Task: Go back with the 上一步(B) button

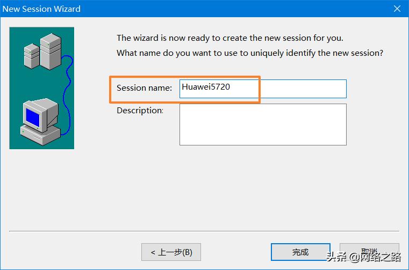Action: pyautogui.click(x=171, y=252)
